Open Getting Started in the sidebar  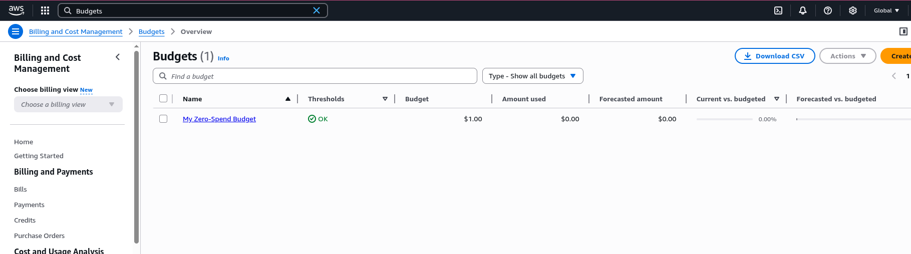(x=39, y=156)
